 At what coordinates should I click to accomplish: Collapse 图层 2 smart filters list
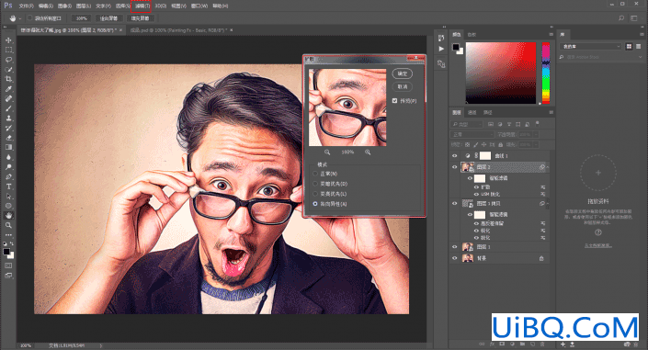click(548, 167)
